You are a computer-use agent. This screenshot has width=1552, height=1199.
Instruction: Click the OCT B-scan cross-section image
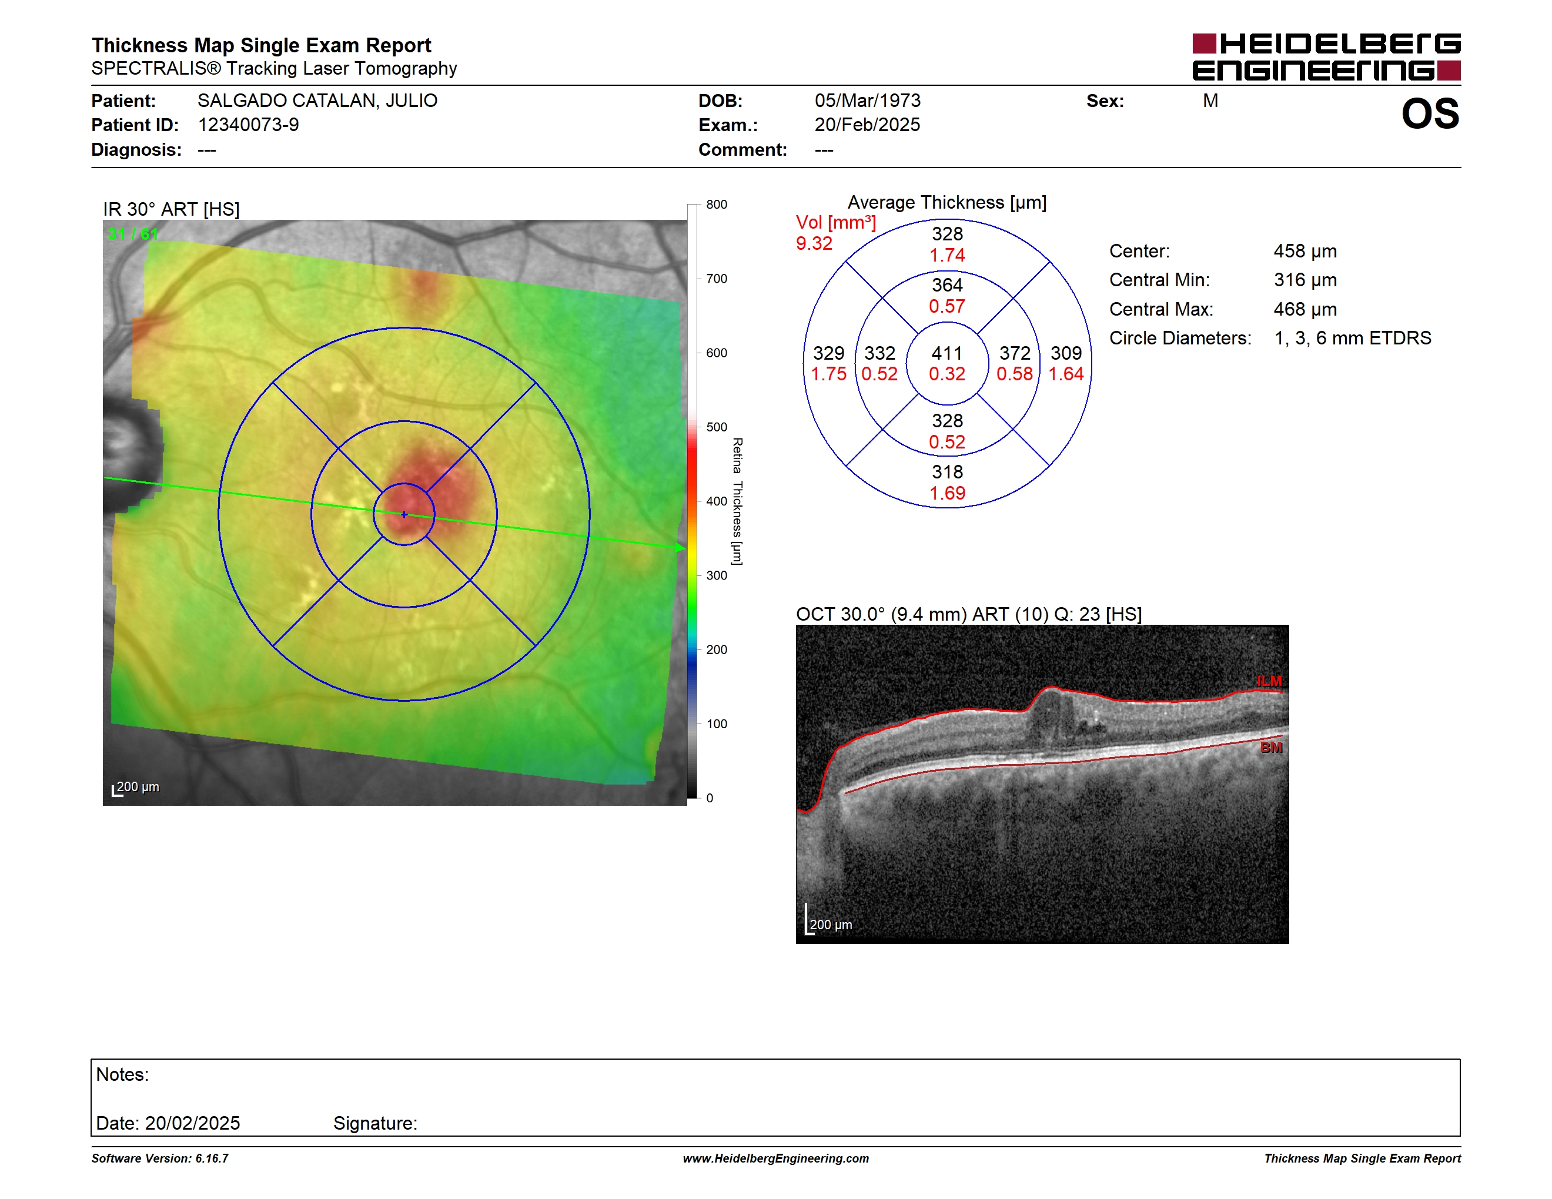tap(1042, 784)
